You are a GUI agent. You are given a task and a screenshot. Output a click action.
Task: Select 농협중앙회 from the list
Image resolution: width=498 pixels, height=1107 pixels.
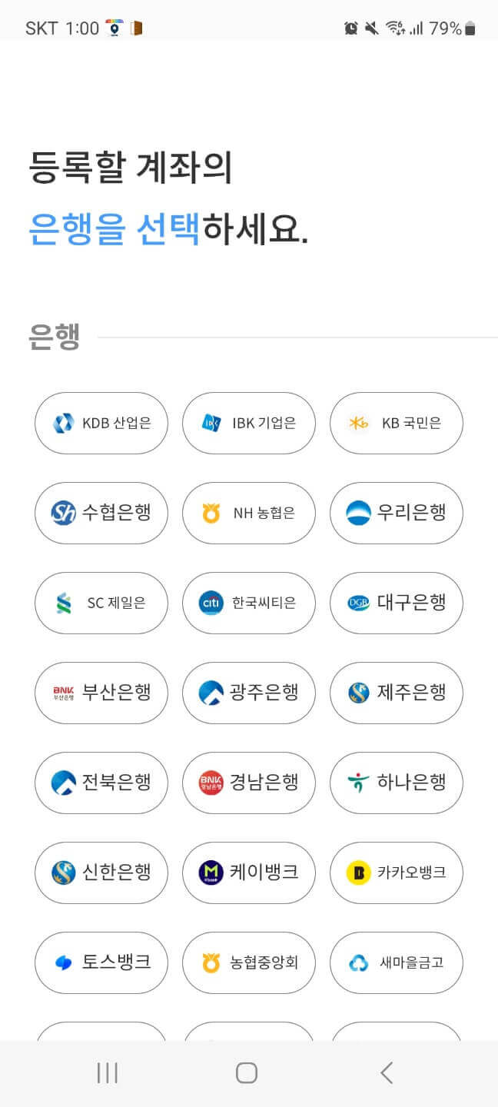coord(249,962)
